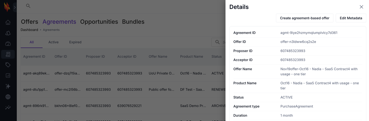Switch to the Expired tab

point(75,42)
